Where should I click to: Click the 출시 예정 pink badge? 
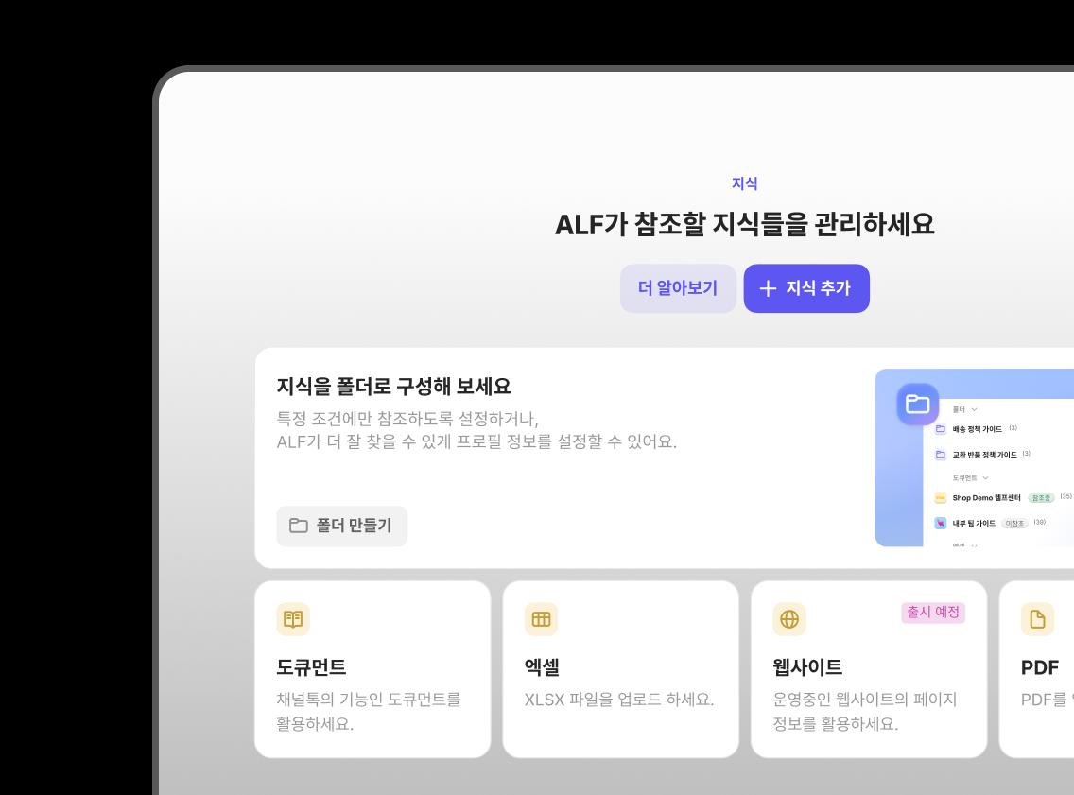click(x=933, y=614)
